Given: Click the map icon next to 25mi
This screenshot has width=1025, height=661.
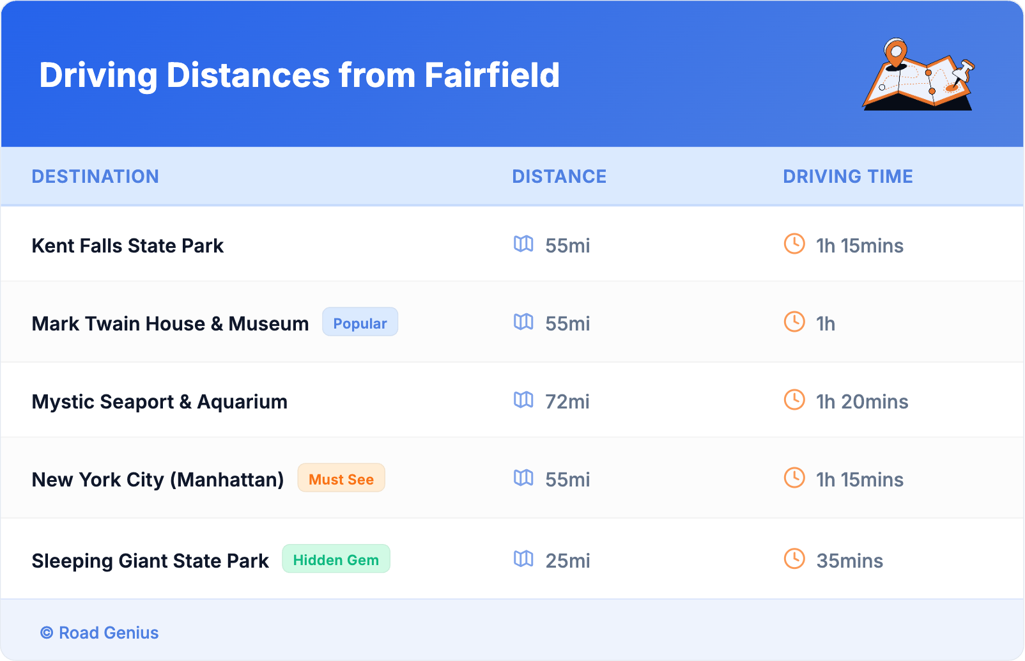Looking at the screenshot, I should pyautogui.click(x=523, y=559).
